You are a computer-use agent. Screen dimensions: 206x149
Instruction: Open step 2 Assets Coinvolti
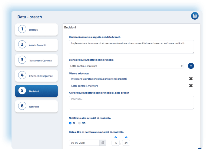(x=36, y=45)
